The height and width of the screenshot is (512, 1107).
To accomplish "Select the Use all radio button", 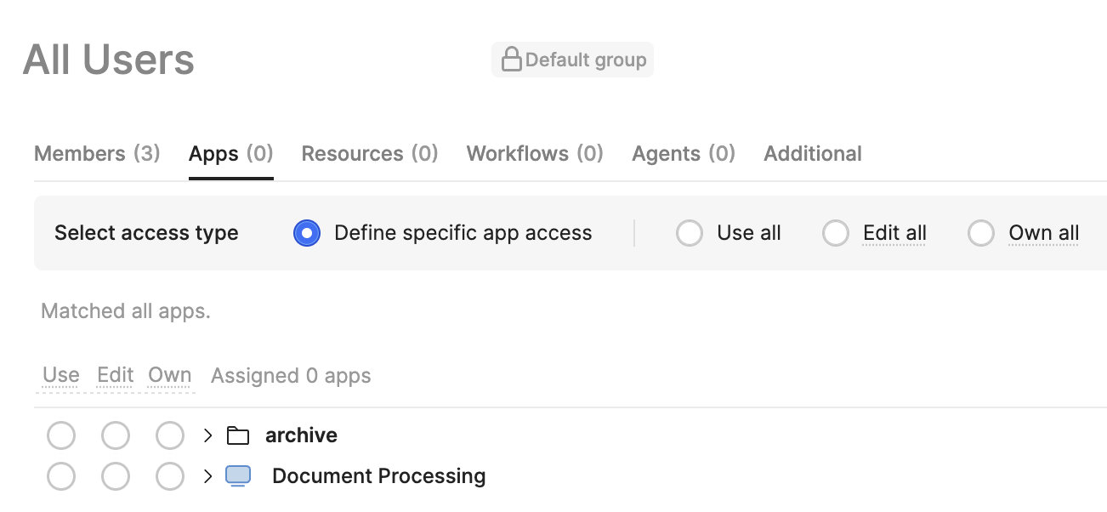I will click(689, 233).
